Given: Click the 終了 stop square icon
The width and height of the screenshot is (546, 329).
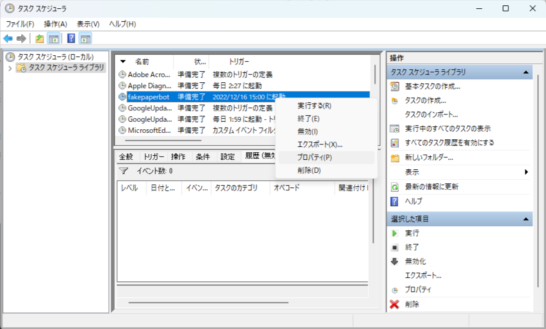Looking at the screenshot, I should 395,247.
